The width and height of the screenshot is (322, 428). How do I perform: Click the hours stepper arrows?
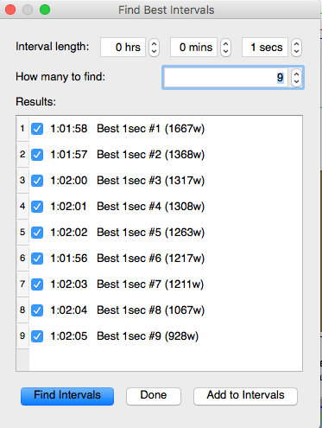tap(154, 48)
